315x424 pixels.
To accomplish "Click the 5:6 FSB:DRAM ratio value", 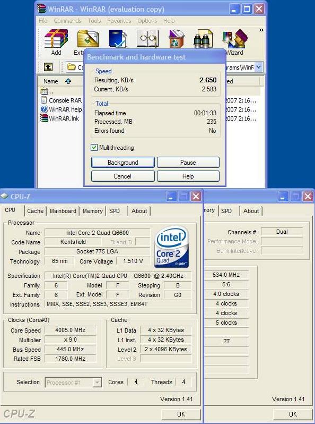I will (x=226, y=284).
